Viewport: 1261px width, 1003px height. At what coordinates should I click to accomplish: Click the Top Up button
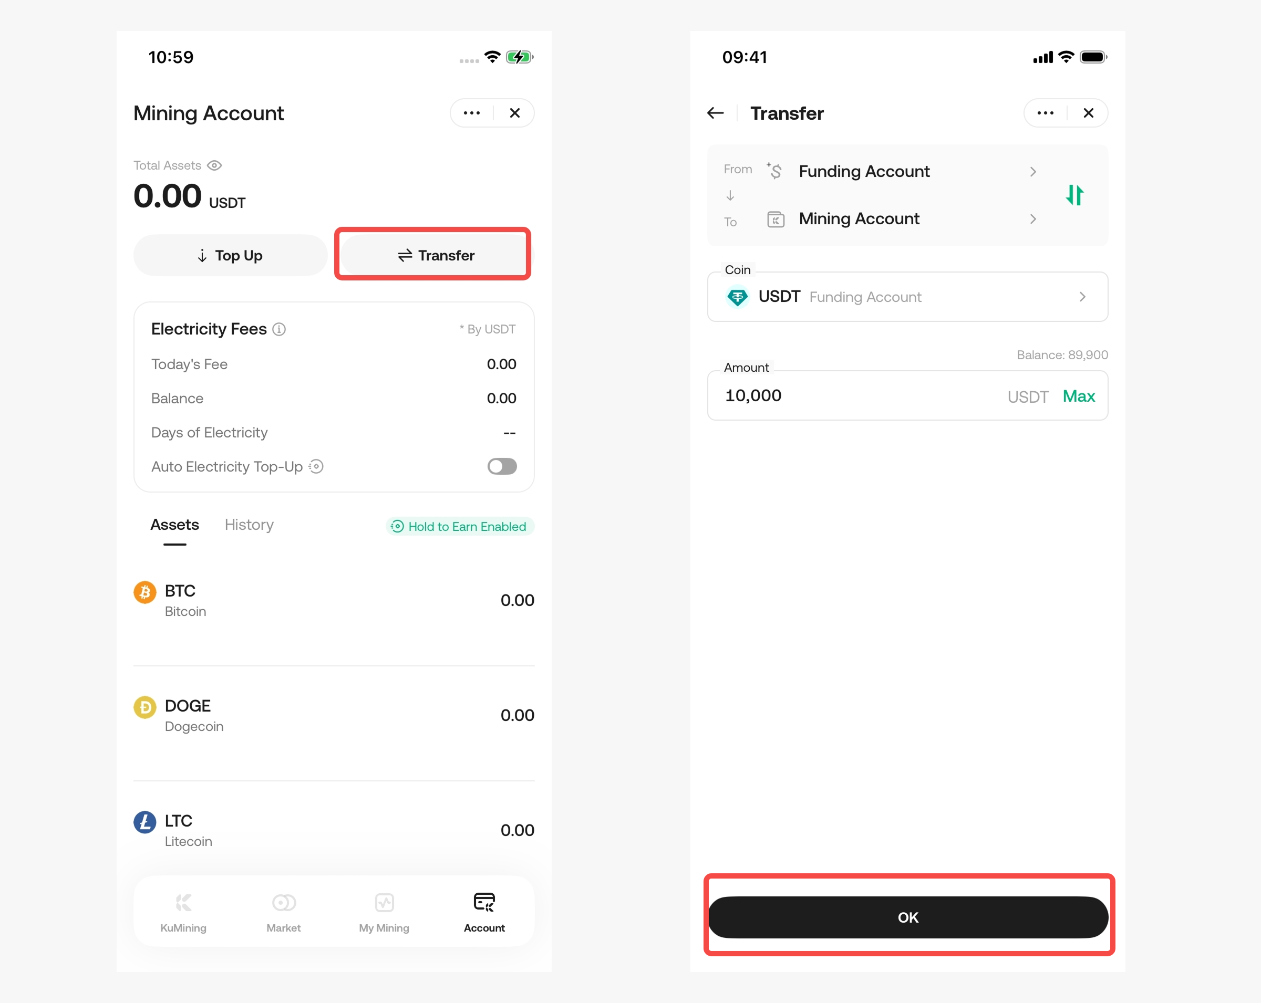tap(231, 255)
